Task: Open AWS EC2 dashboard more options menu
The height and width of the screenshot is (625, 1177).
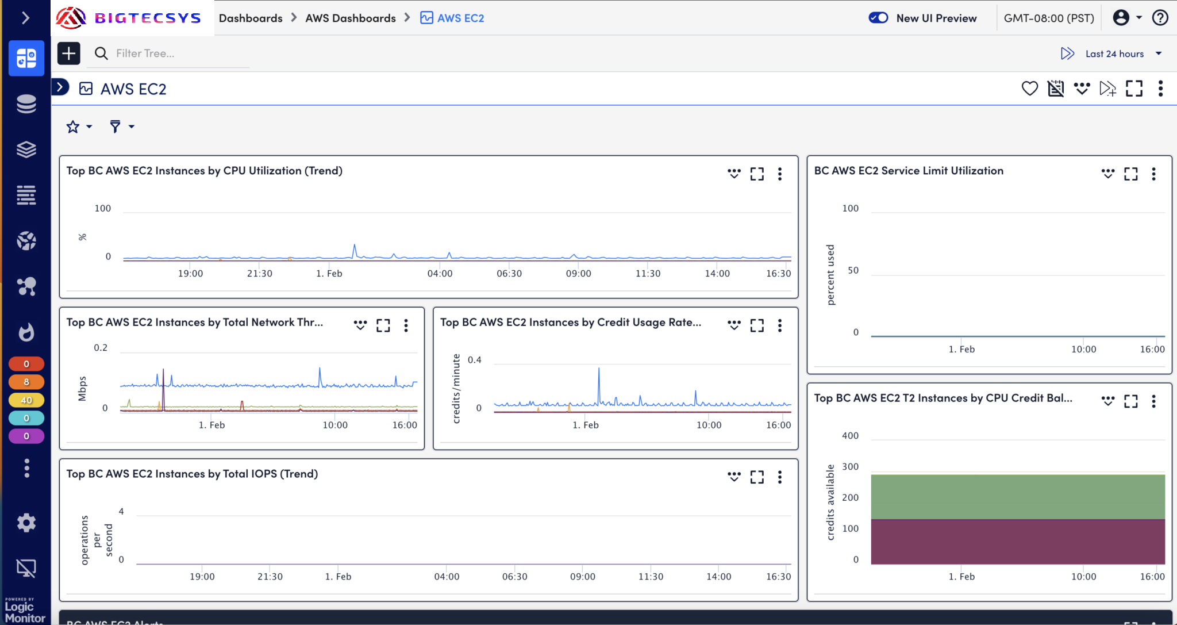Action: (1160, 89)
